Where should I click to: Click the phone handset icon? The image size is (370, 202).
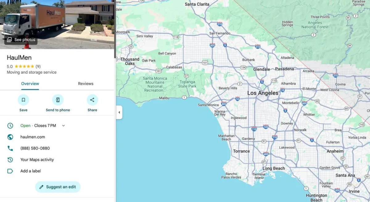10,148
